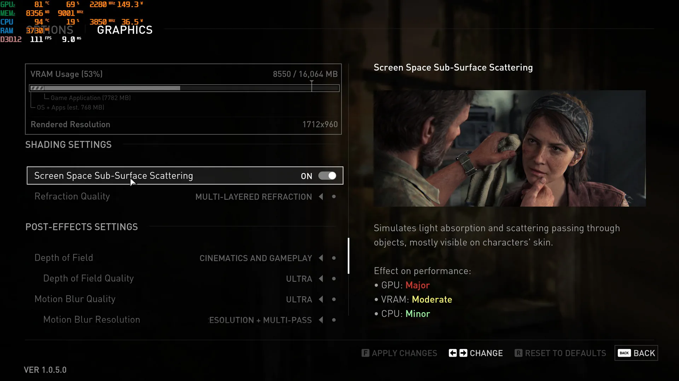Open the Graphics tab heading

[125, 30]
